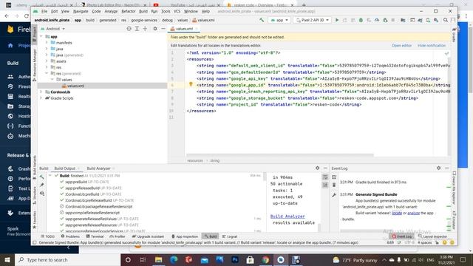Open the Pixel 2 API 30 device dropdown
Viewport: 473px width, 266px height.
[x=313, y=20]
